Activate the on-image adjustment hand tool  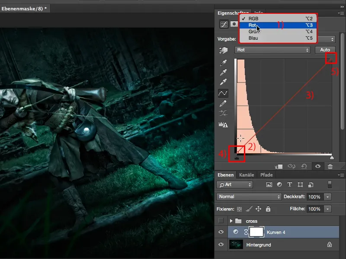223,50
